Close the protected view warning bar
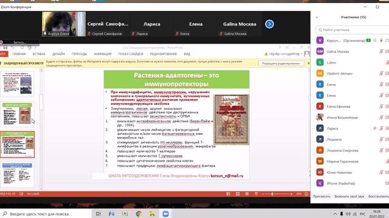Image resolution: width=389 pixels, height=218 pixels. [308, 63]
